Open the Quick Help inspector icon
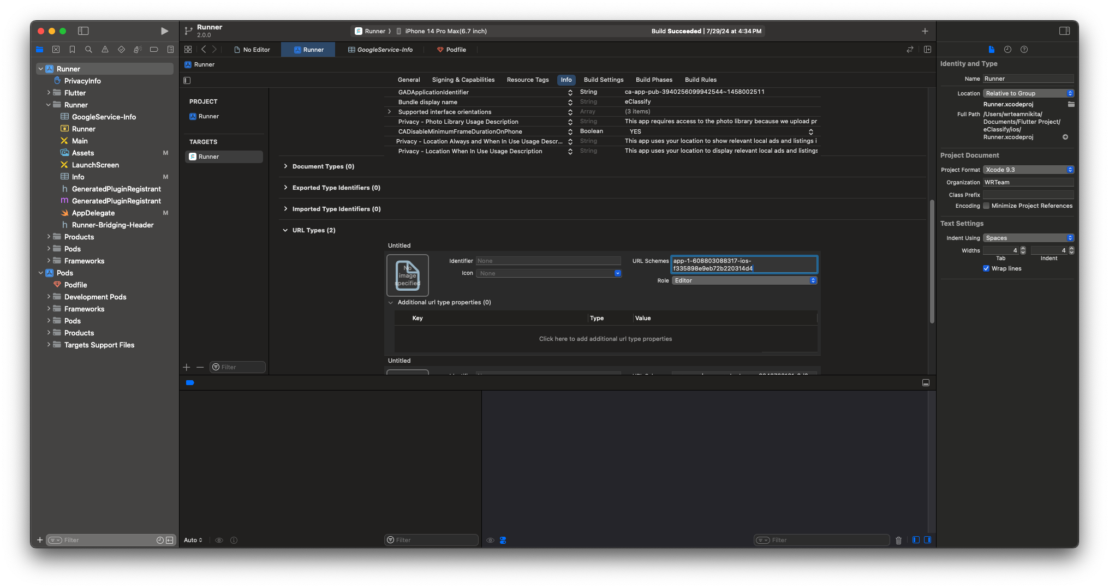 point(1024,50)
